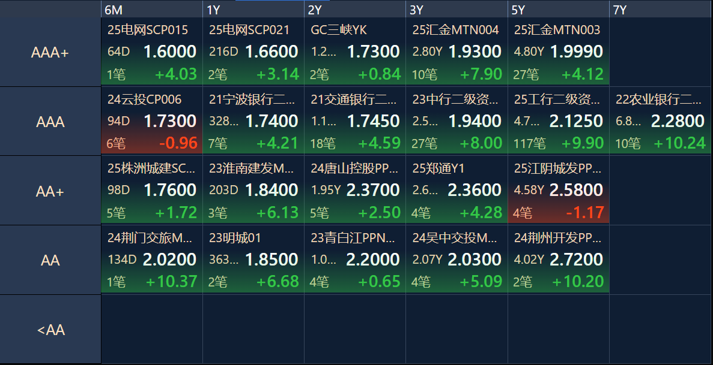Screen dimensions: 713x365
Task: Click the 64D term label
Action: 119,52
